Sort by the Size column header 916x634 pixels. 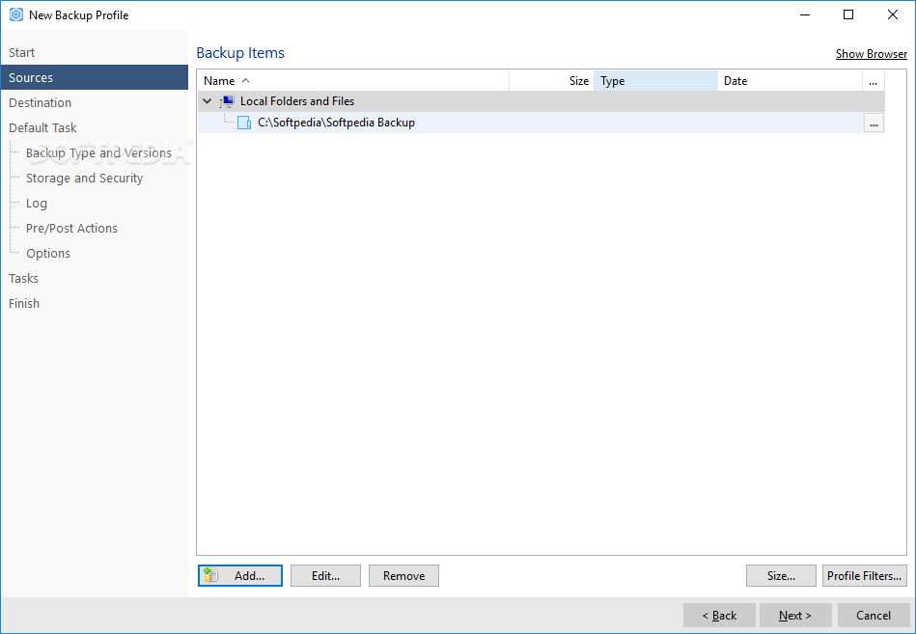[x=551, y=81]
